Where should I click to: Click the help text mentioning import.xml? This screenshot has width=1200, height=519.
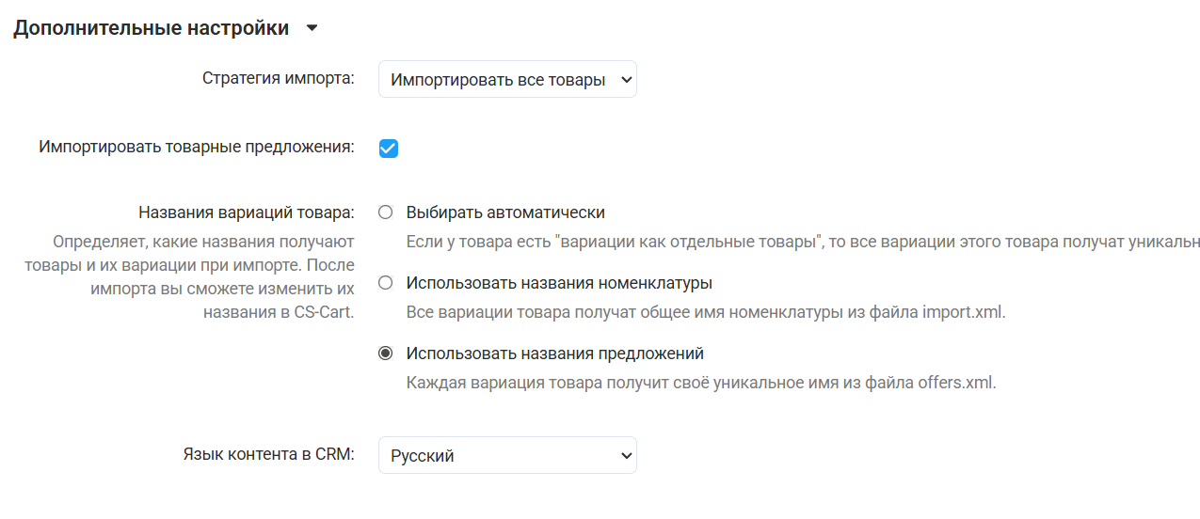click(x=706, y=312)
